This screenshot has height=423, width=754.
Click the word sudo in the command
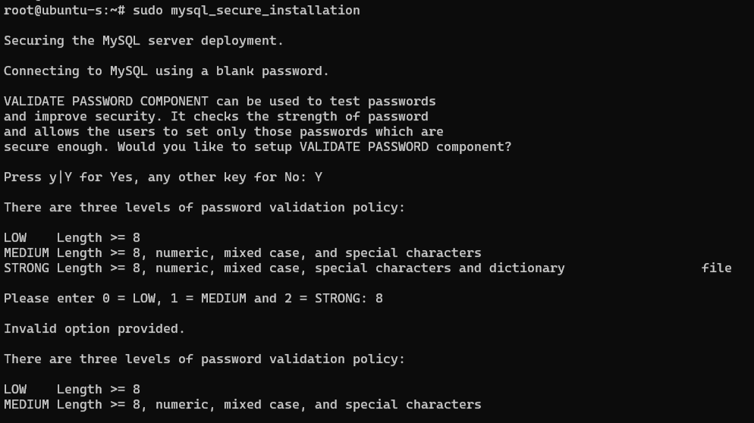pos(147,11)
